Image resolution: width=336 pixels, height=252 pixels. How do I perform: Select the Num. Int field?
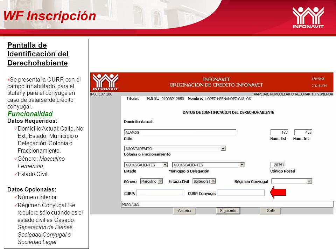(x=303, y=132)
